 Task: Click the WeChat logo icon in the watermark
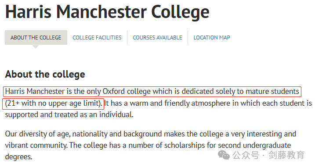tap(224, 155)
